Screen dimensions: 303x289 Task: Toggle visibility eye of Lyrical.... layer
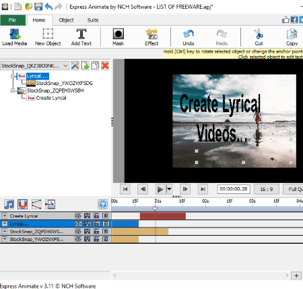[x=78, y=224]
